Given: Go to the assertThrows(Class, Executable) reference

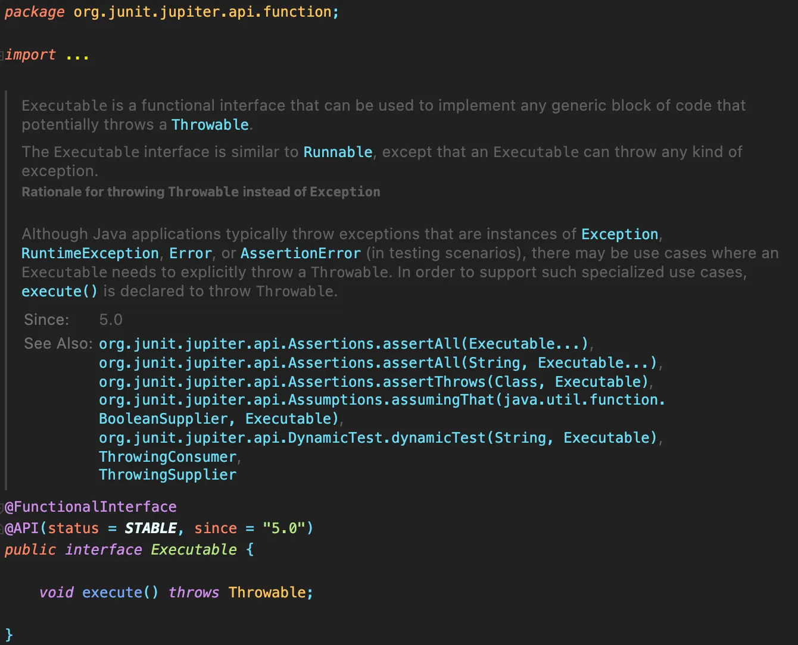Looking at the screenshot, I should click(373, 382).
